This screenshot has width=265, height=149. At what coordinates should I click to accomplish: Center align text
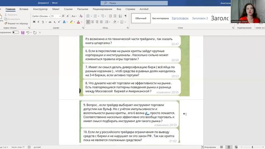[92, 22]
